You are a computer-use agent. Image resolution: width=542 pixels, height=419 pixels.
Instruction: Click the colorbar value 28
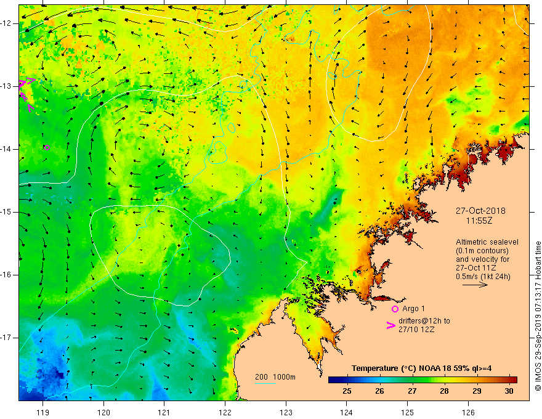coord(445,391)
